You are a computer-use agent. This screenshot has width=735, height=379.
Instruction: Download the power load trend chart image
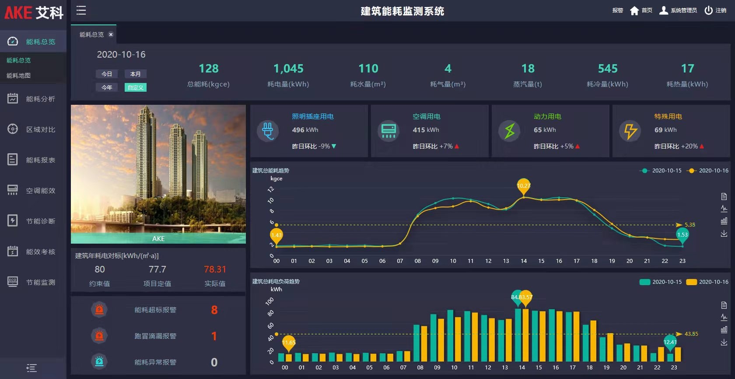coord(724,342)
